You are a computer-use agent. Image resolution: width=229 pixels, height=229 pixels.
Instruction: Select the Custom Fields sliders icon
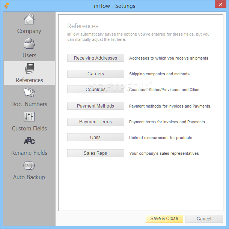tap(29, 117)
